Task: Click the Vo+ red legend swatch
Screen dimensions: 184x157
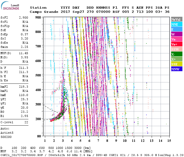Action: click(x=177, y=44)
